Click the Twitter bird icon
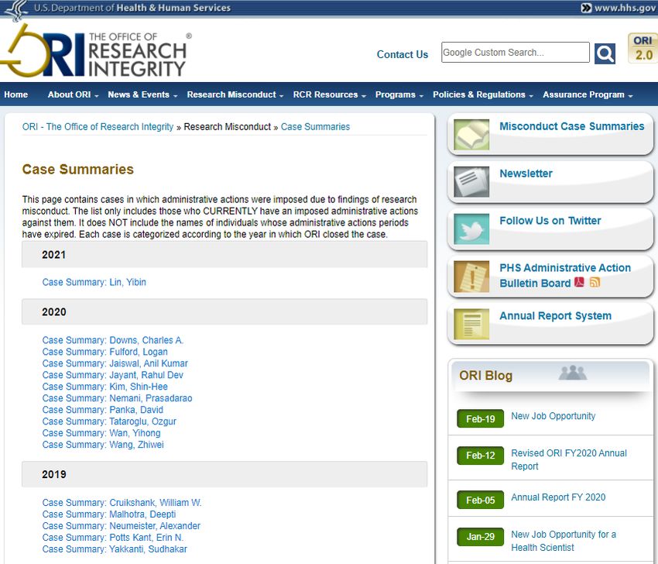 [471, 229]
